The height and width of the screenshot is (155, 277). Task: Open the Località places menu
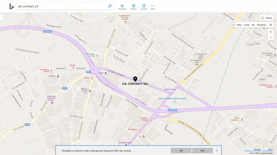coord(144,7)
